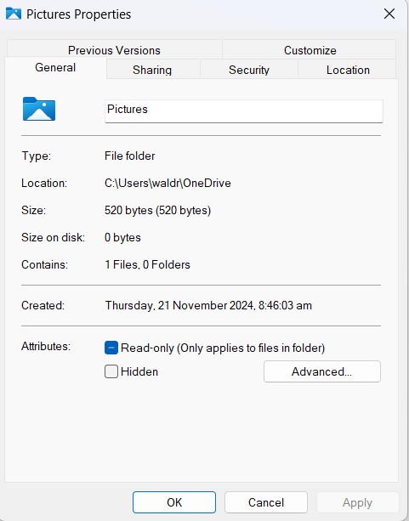The width and height of the screenshot is (409, 521).
Task: Open the Security tab
Action: point(249,70)
